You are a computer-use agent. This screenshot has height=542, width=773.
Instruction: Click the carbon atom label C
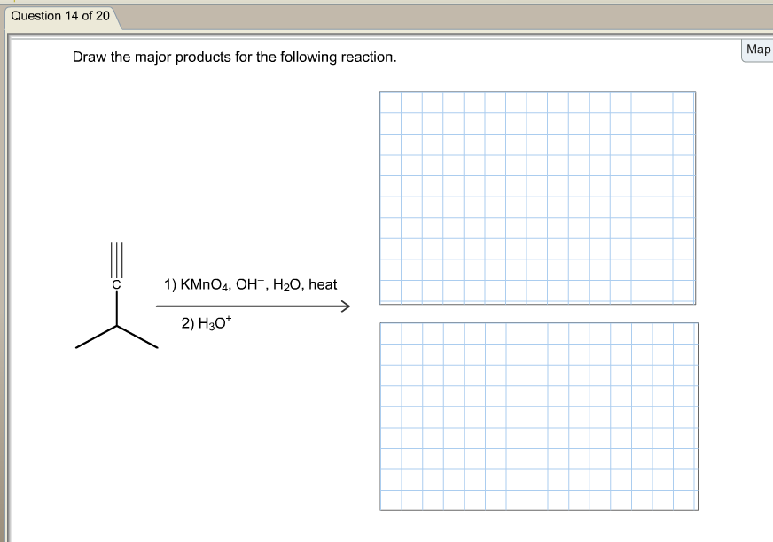point(114,286)
